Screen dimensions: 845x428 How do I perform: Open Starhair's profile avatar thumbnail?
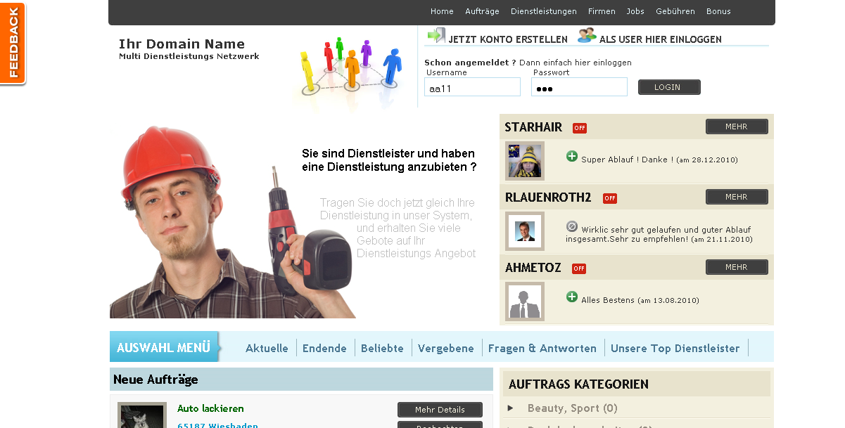pos(525,161)
